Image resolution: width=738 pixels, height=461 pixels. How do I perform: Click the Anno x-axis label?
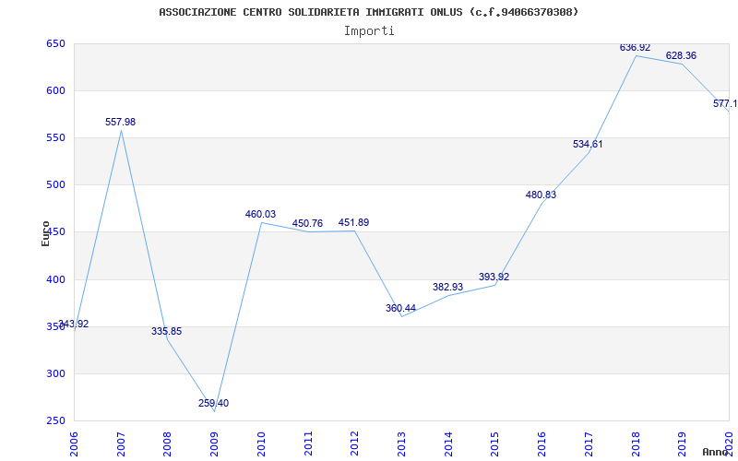click(716, 452)
